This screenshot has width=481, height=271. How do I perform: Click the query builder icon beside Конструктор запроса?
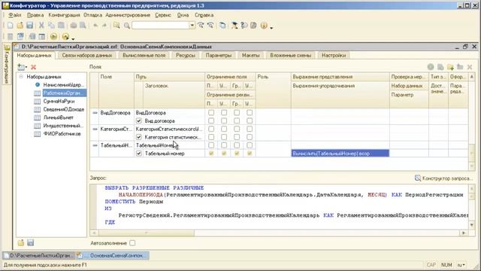point(418,178)
